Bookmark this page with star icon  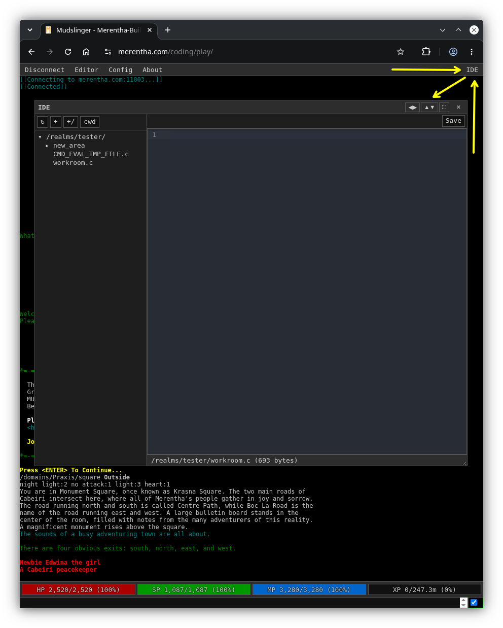tap(401, 52)
